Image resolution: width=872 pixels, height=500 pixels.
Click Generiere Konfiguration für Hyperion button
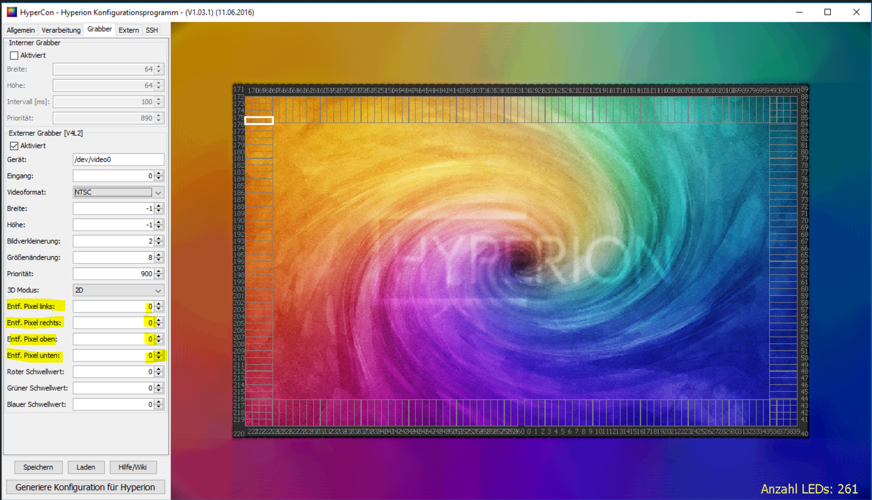point(85,487)
